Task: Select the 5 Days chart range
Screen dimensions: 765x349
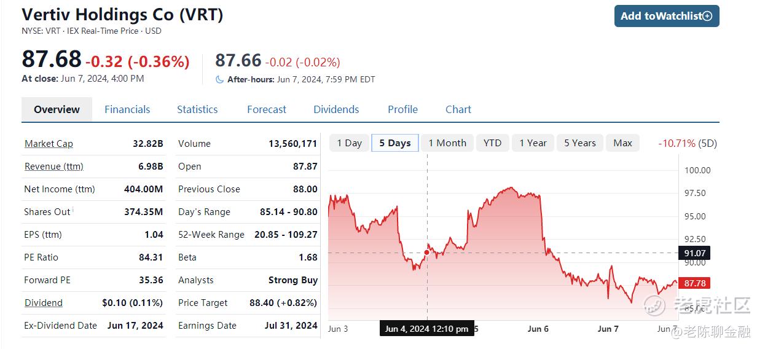Action: [395, 143]
